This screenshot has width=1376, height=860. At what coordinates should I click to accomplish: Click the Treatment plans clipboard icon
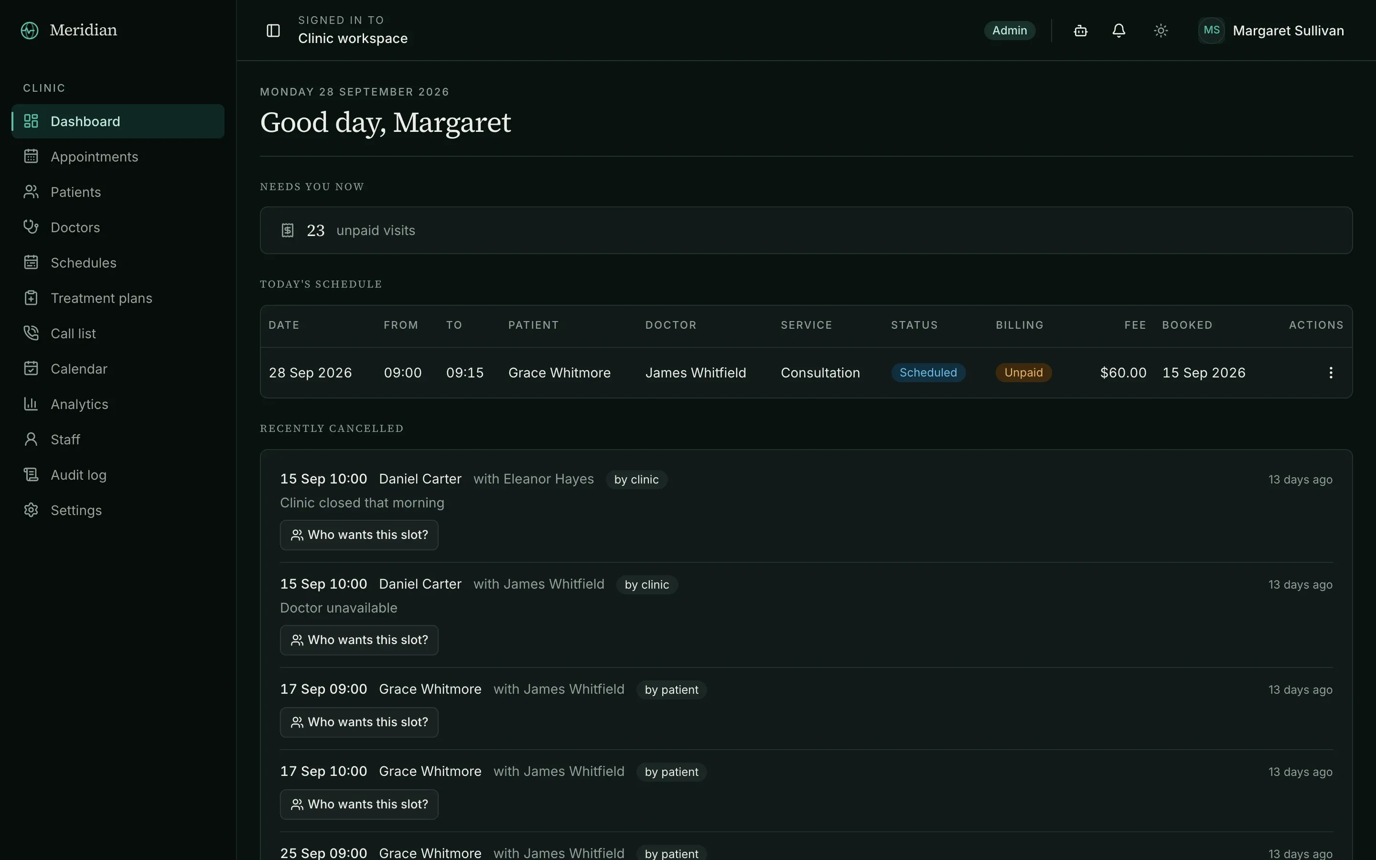click(x=31, y=298)
